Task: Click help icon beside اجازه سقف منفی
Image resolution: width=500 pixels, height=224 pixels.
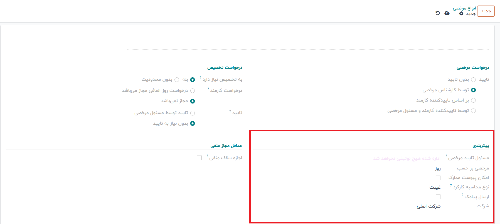Action: coord(207,156)
